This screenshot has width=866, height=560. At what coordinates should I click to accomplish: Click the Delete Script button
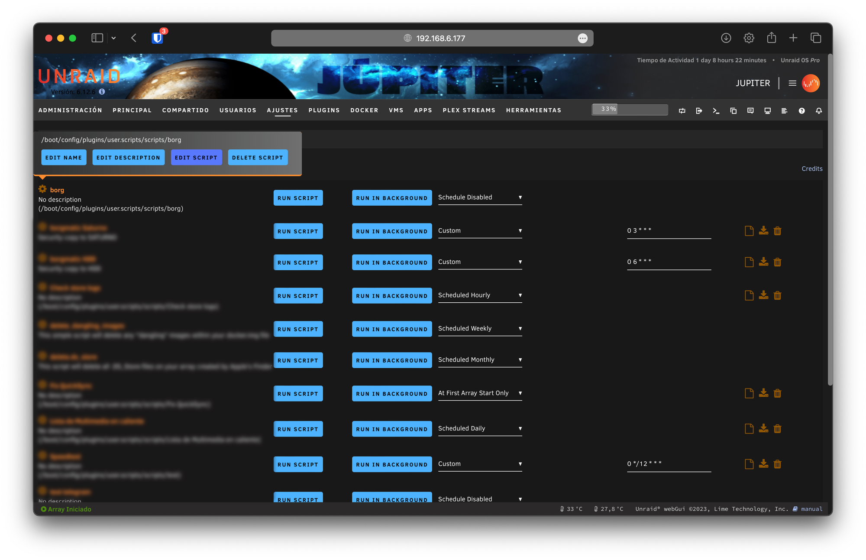(x=258, y=158)
